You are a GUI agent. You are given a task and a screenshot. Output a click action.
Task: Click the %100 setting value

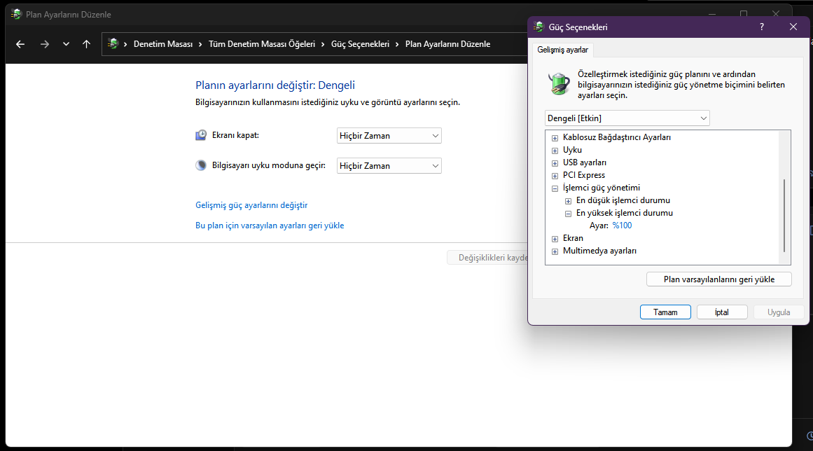click(x=623, y=225)
